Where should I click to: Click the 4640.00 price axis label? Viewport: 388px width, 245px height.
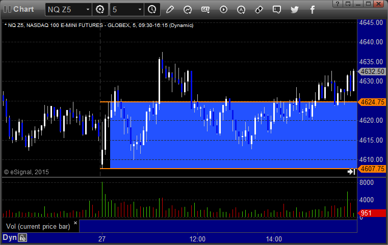tap(371, 42)
